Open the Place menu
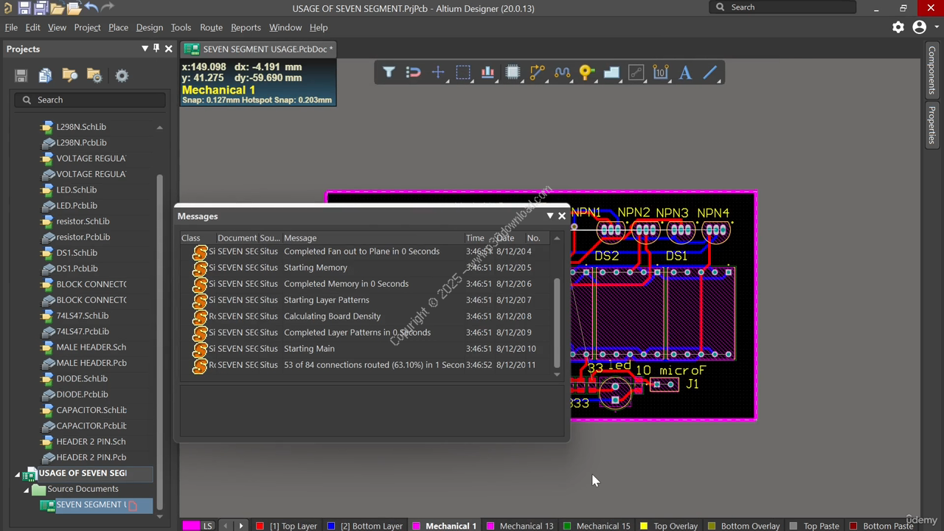The height and width of the screenshot is (531, 944). 118,27
